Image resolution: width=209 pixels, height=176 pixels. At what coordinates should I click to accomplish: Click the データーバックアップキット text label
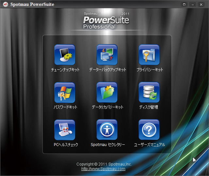[108, 69]
